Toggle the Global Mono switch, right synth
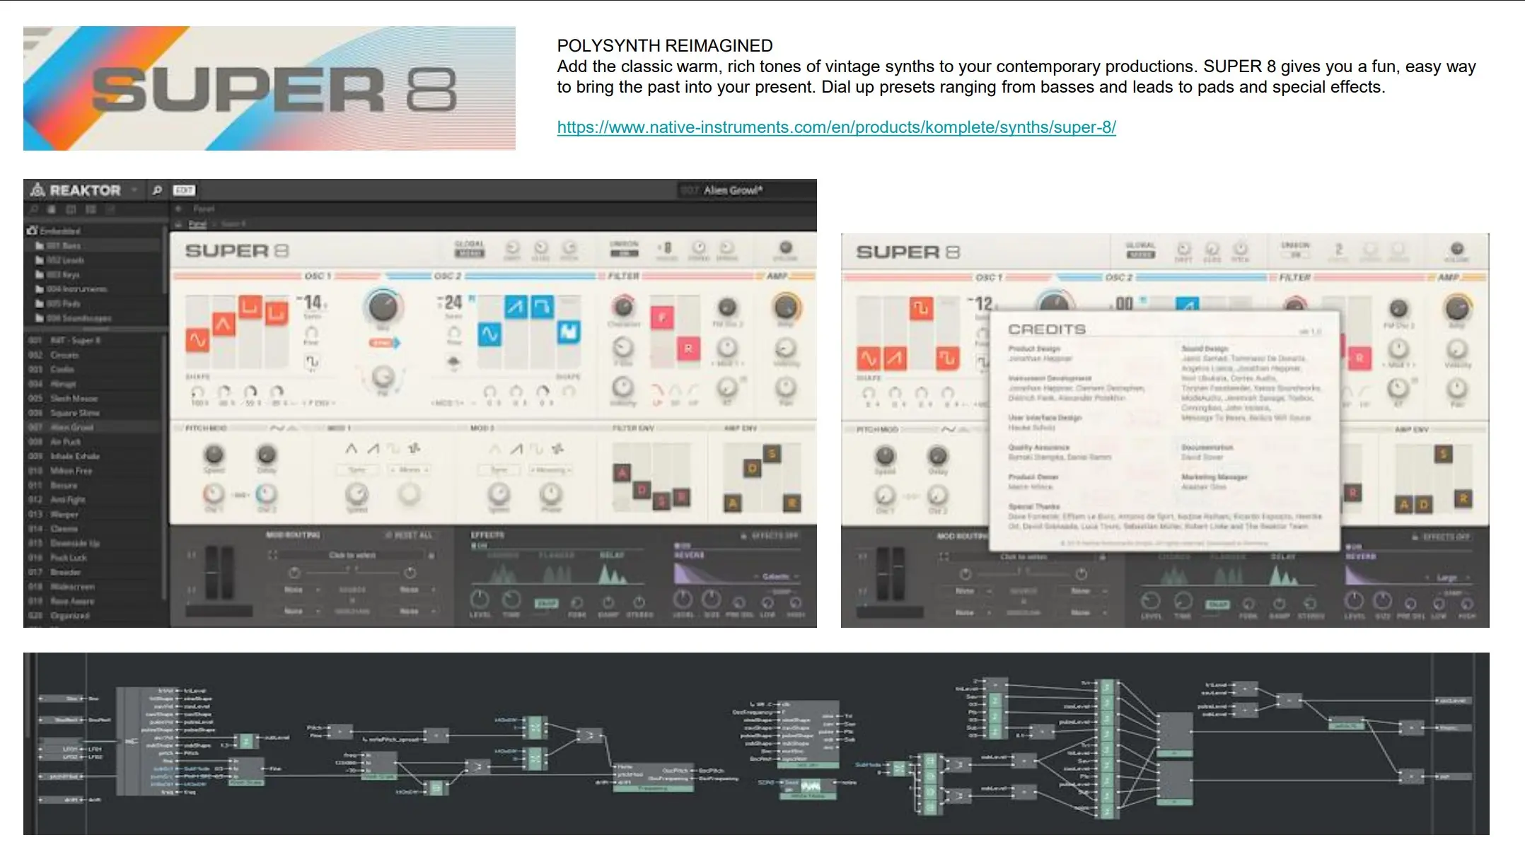 [x=1140, y=255]
